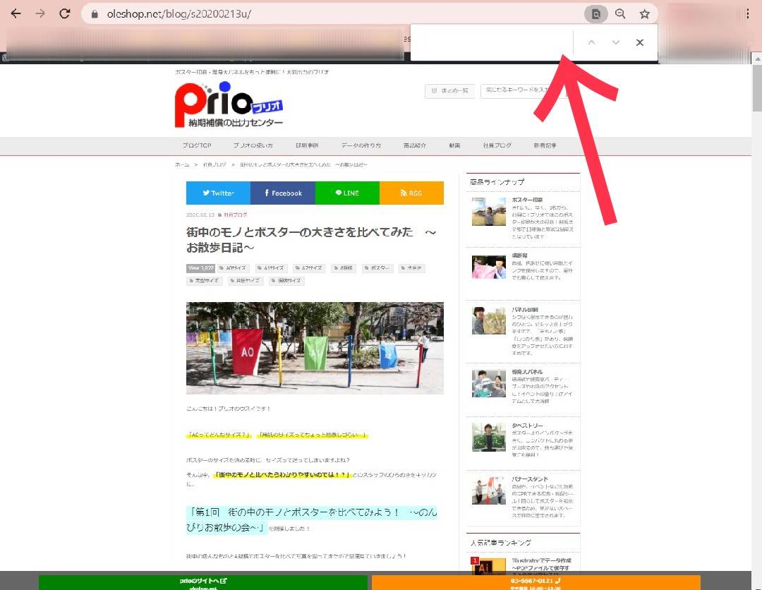Jump to next find result arrow
Viewport: 762px width, 590px height.
tap(616, 42)
